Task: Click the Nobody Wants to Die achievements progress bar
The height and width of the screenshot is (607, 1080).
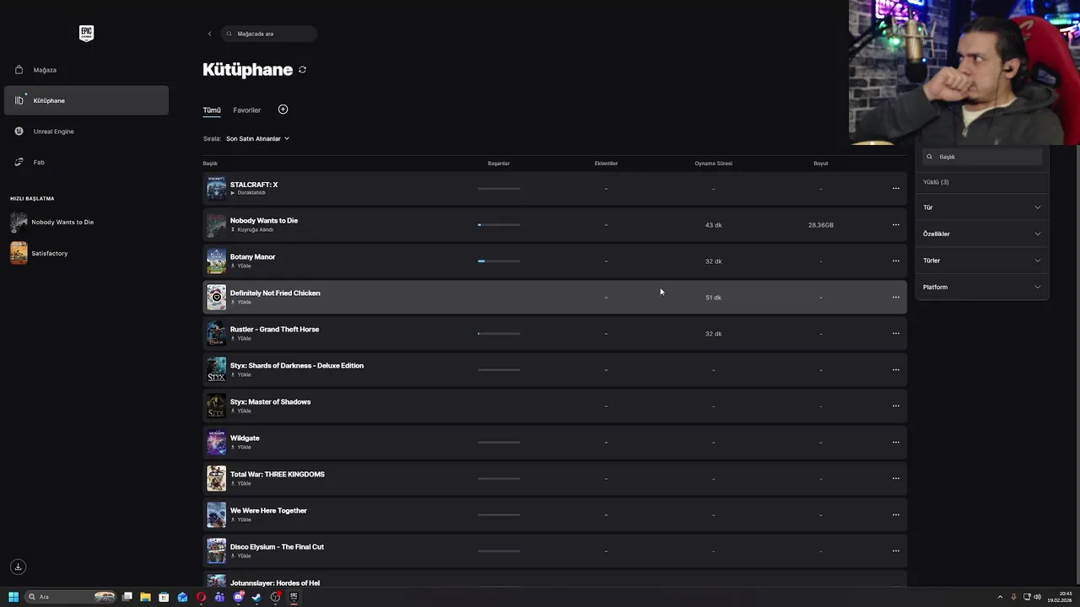Action: pos(499,225)
